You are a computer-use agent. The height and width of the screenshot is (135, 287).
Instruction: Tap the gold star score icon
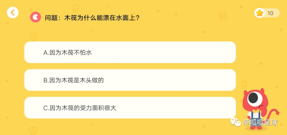259,13
